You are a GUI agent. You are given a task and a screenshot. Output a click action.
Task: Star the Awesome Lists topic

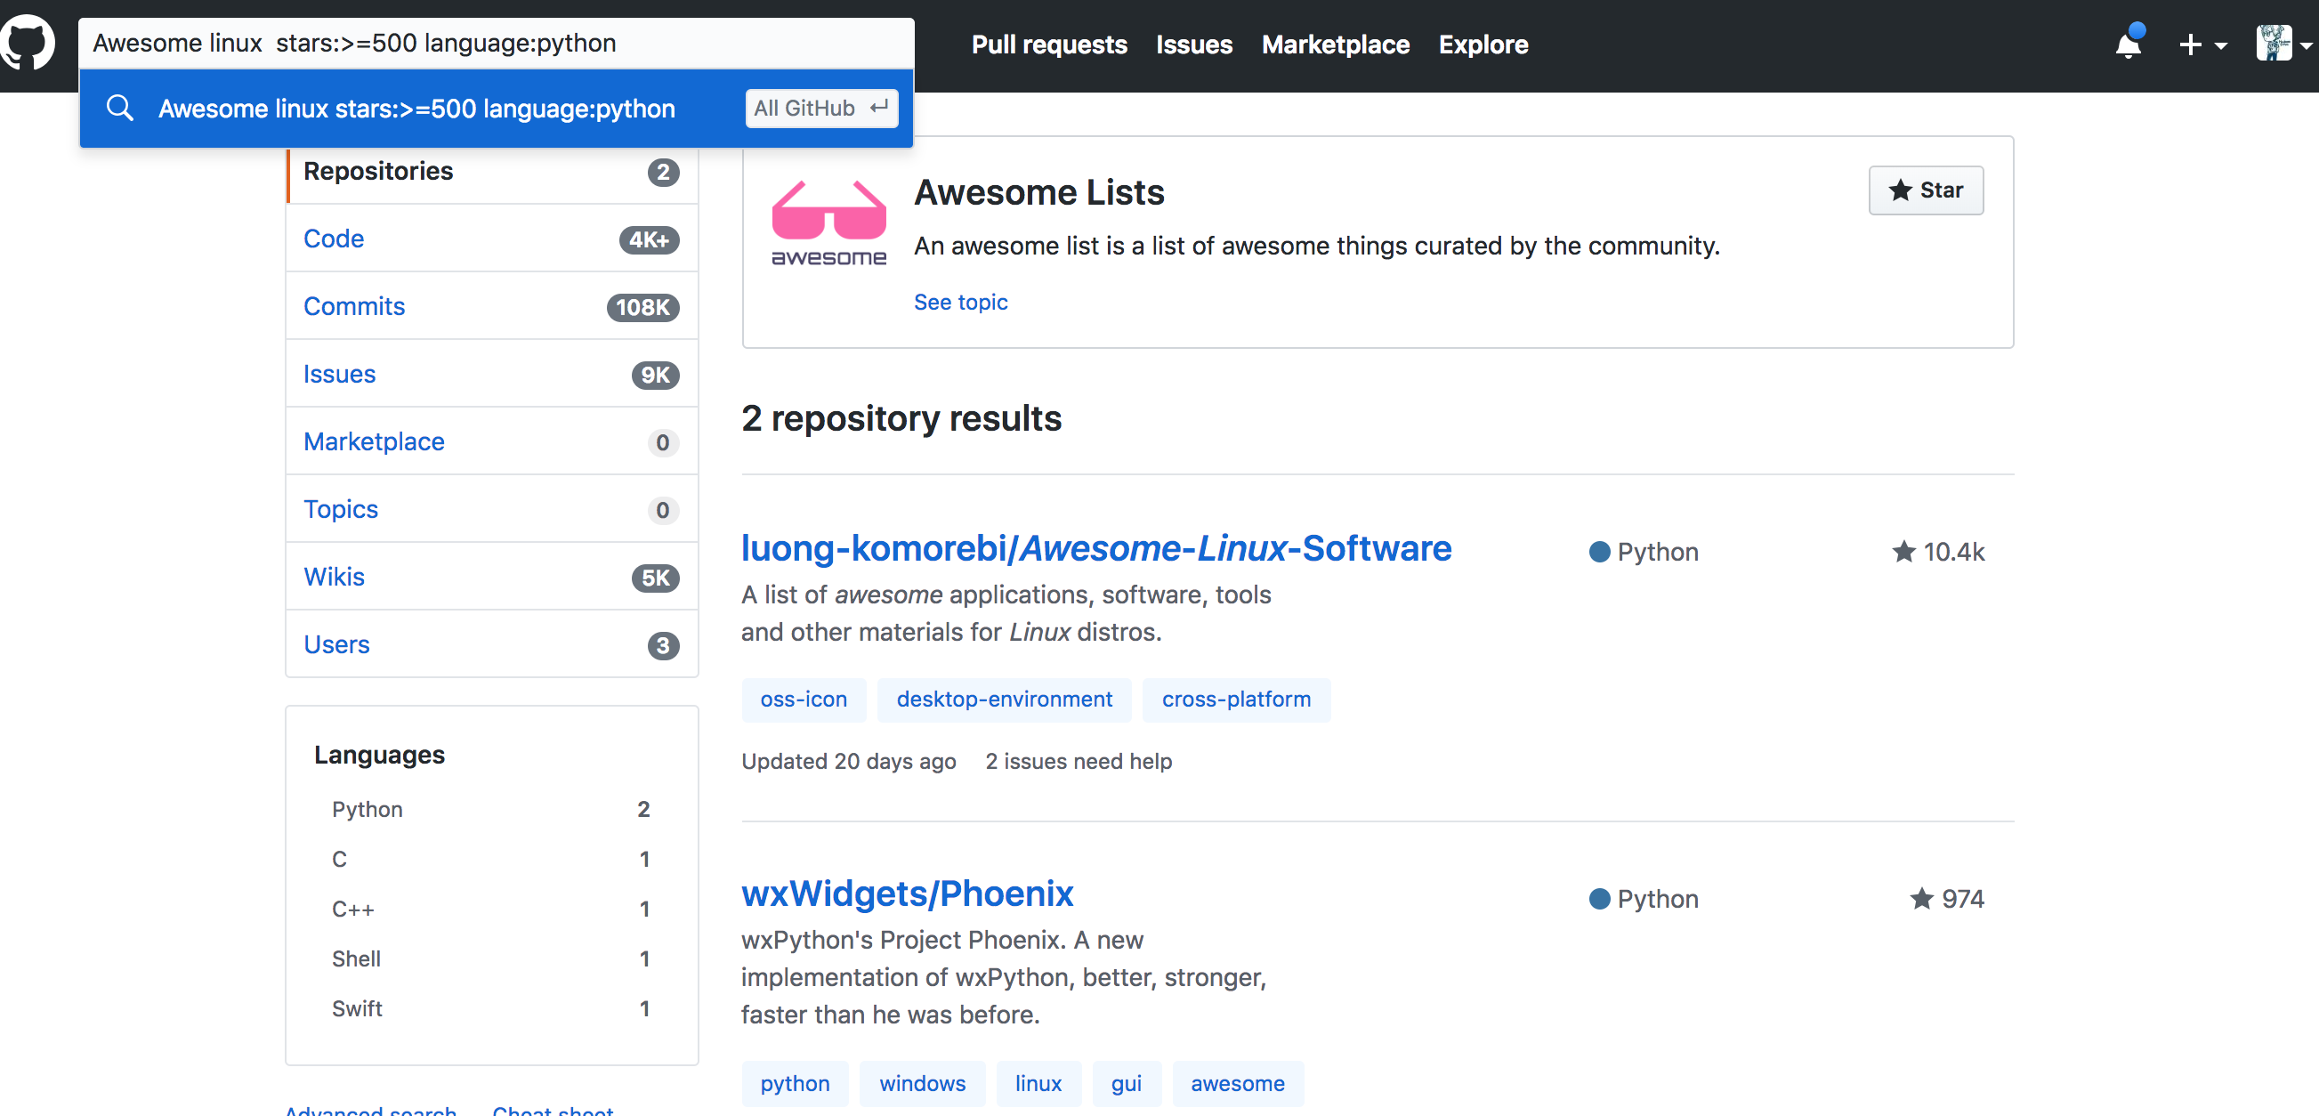pyautogui.click(x=1926, y=190)
